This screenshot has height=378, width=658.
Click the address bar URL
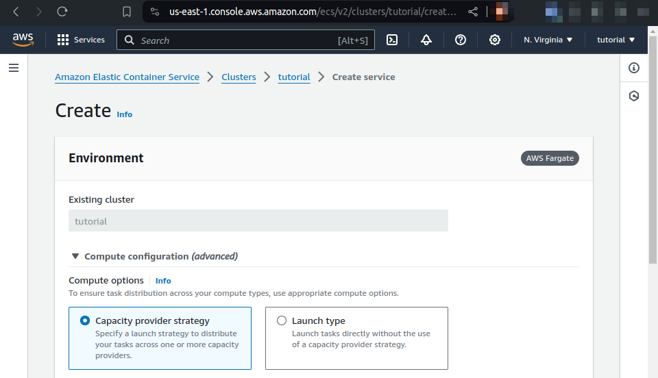[313, 12]
